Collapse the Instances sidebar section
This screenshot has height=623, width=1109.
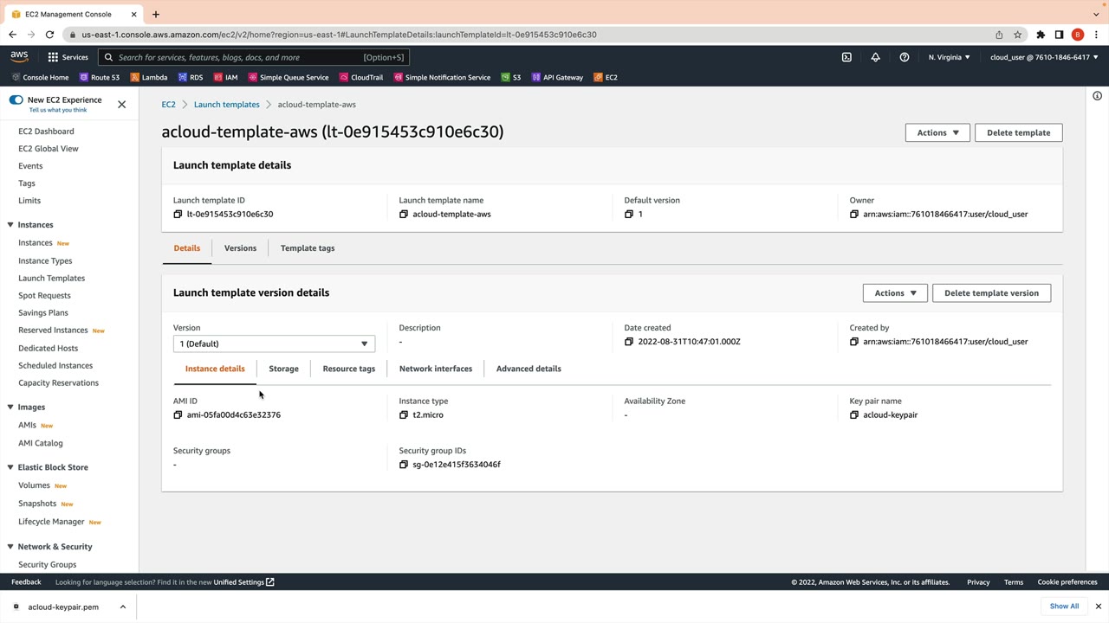click(x=10, y=225)
